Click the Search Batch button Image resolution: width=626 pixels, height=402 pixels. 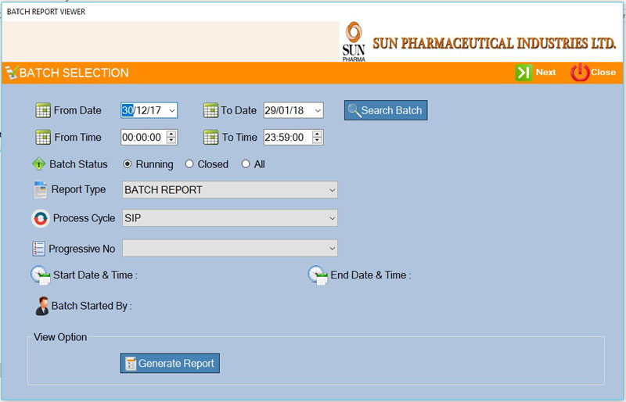click(x=386, y=110)
